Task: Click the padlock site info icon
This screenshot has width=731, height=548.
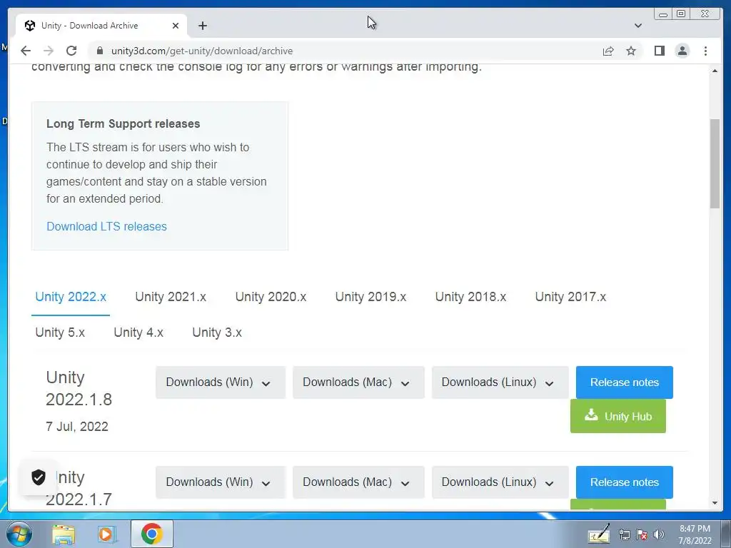Action: (x=99, y=51)
